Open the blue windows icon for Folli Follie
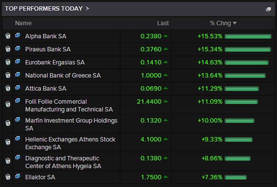The height and width of the screenshot is (187, 277). pos(17,100)
